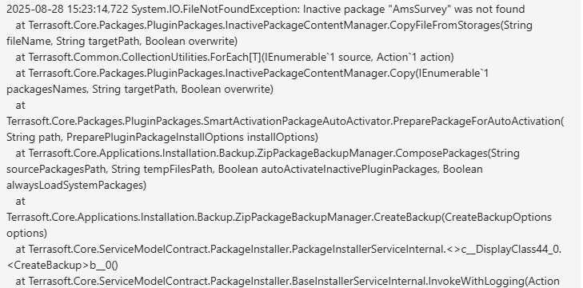Click the timestamp 2025-08-28 15:23:14,722
The width and height of the screenshot is (583, 288).
tap(68, 10)
